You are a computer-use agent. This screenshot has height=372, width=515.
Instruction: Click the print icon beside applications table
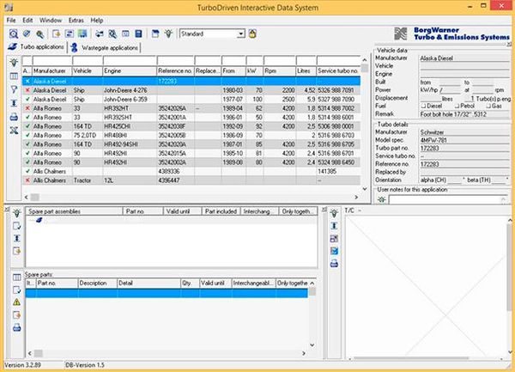pos(14,117)
